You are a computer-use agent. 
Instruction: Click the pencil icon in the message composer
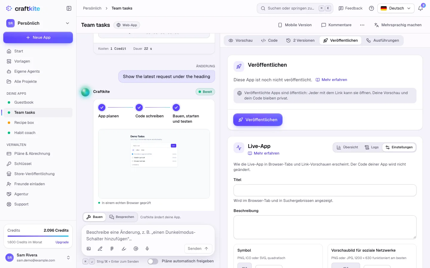click(x=100, y=249)
